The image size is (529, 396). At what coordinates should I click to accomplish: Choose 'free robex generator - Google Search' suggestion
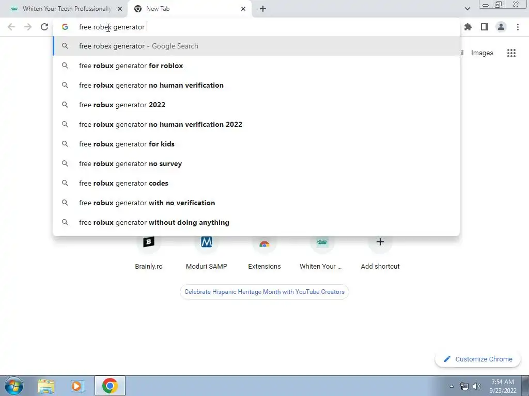click(256, 46)
